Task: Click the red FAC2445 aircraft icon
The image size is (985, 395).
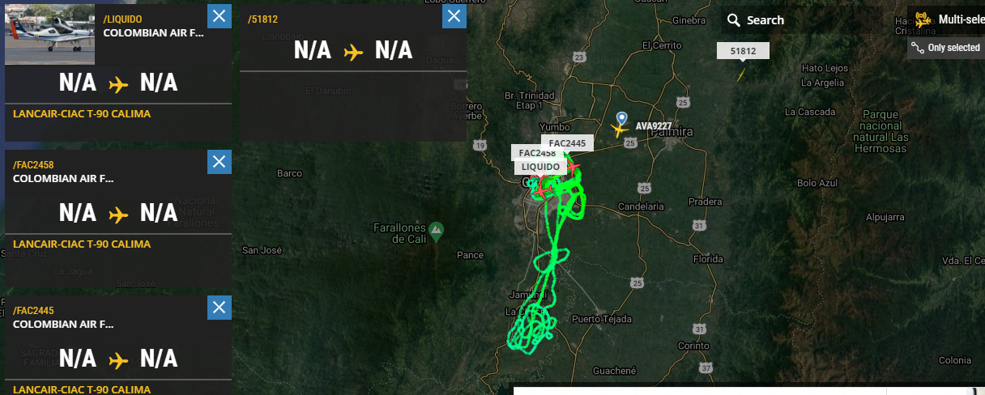Action: [x=573, y=167]
